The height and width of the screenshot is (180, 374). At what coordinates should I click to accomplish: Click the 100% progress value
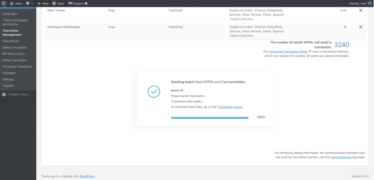pyautogui.click(x=261, y=117)
